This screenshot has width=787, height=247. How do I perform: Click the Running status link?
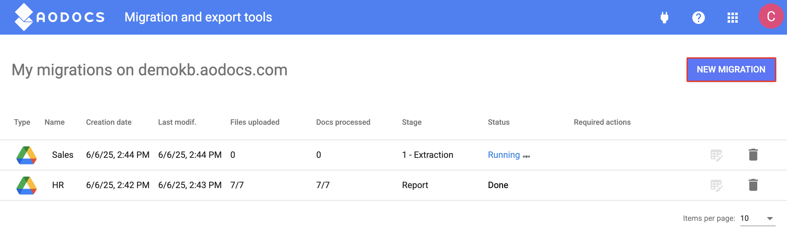click(x=504, y=155)
